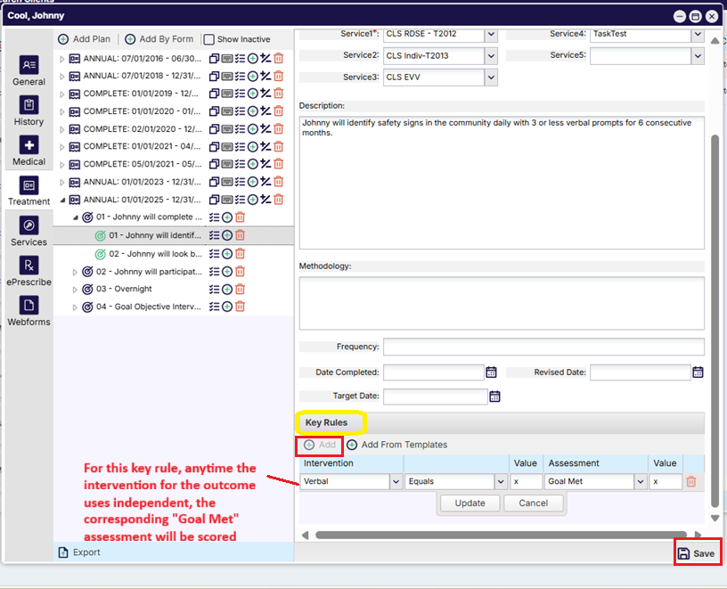Copy the COMPLETE 05/01/2021 plan
This screenshot has width=727, height=589.
click(x=214, y=164)
